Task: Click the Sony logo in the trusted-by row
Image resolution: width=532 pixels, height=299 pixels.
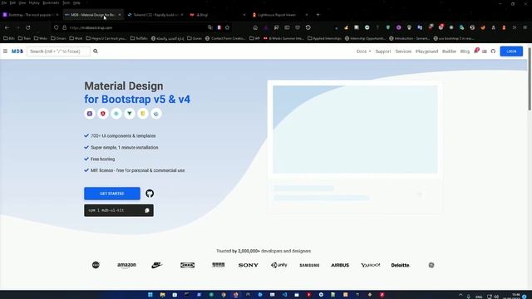Action: [x=249, y=265]
